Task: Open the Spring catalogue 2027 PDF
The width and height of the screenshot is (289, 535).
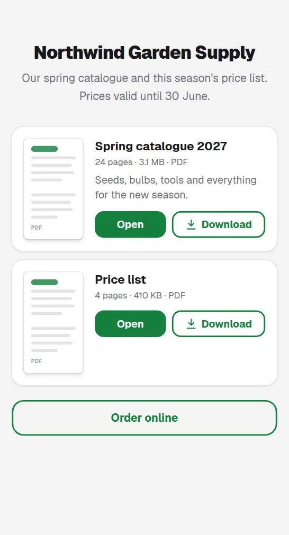Action: coord(130,224)
